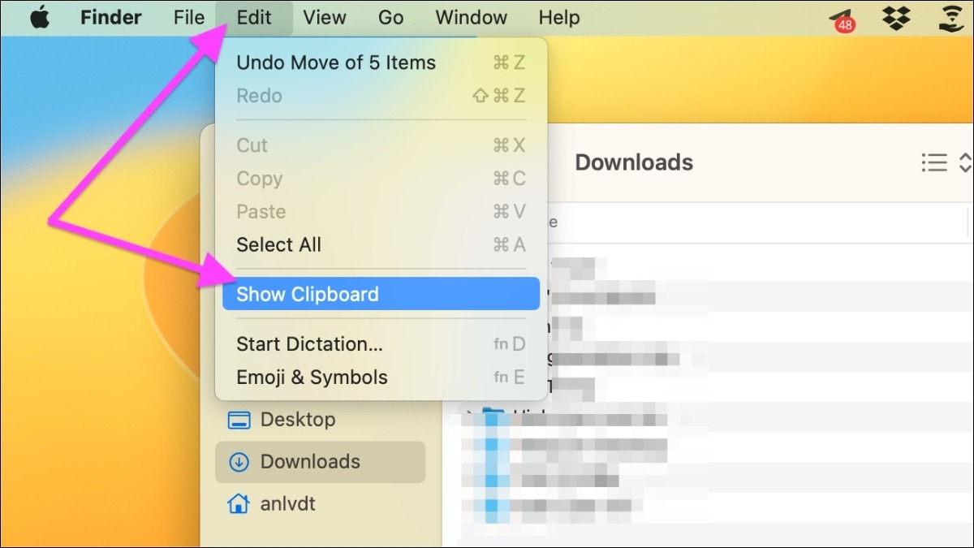
Task: Click the Wi-Fi hand status icon
Action: [x=950, y=18]
